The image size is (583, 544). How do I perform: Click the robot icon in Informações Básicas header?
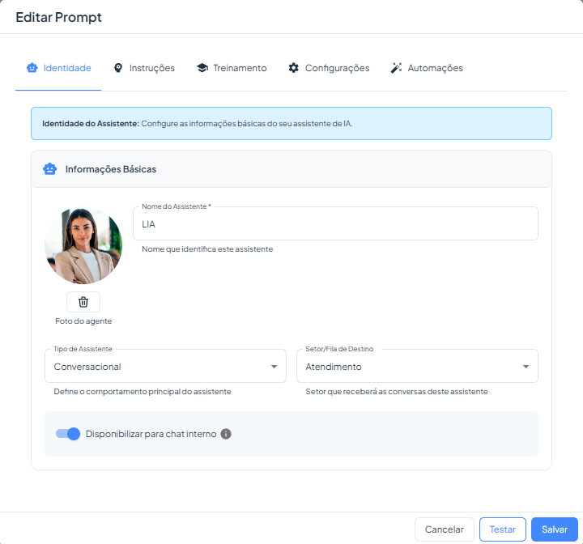point(50,169)
